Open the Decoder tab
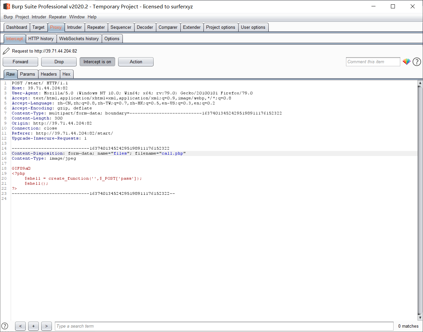Image resolution: width=423 pixels, height=332 pixels. pyautogui.click(x=145, y=27)
